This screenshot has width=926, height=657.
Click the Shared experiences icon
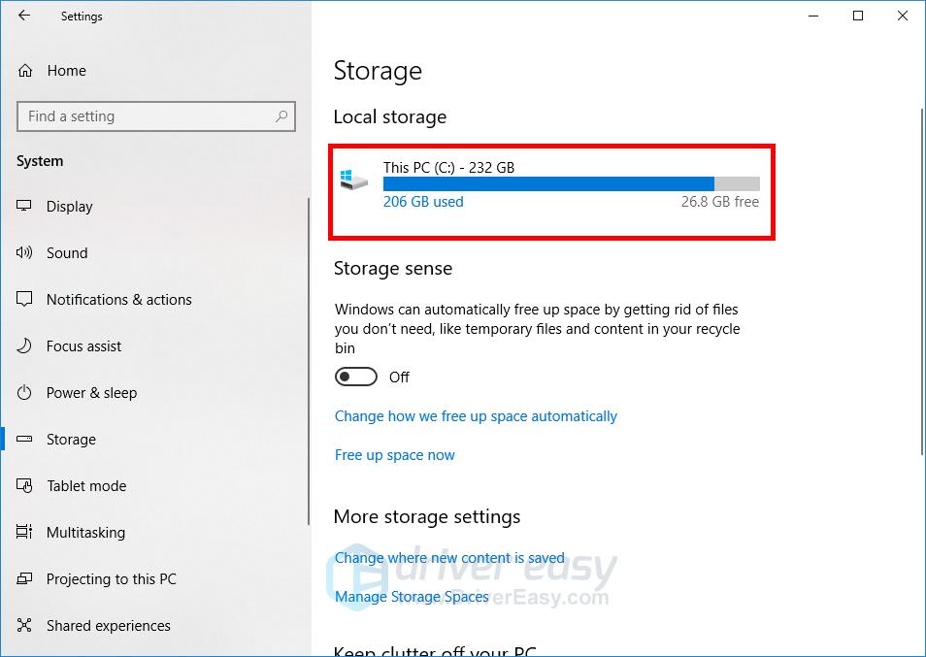pyautogui.click(x=25, y=625)
